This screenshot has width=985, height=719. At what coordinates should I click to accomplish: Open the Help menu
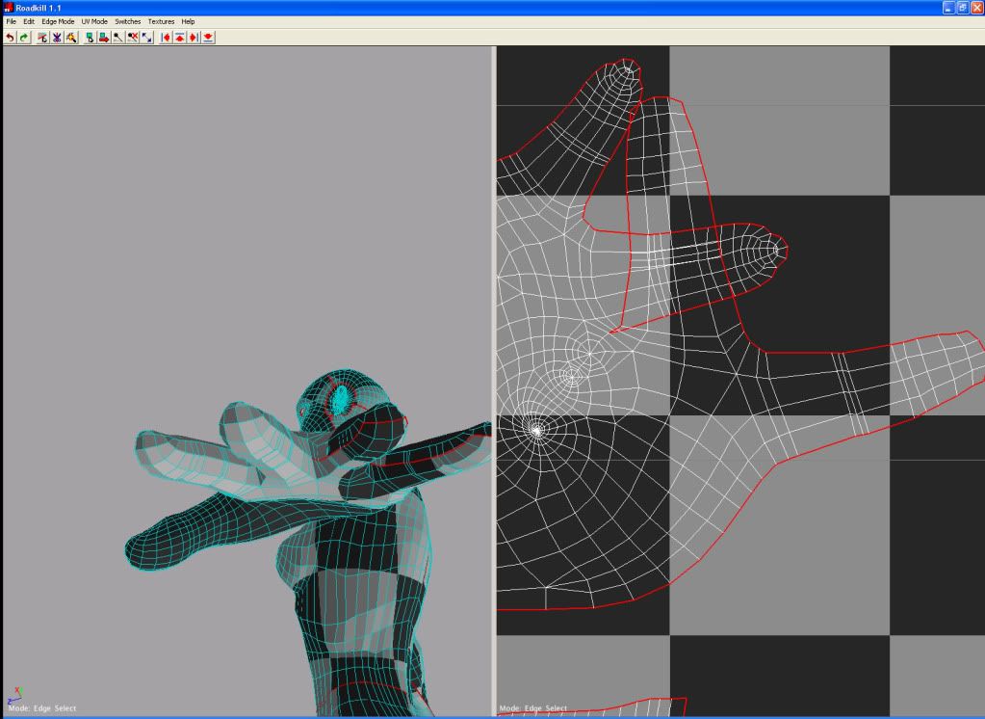(x=188, y=21)
